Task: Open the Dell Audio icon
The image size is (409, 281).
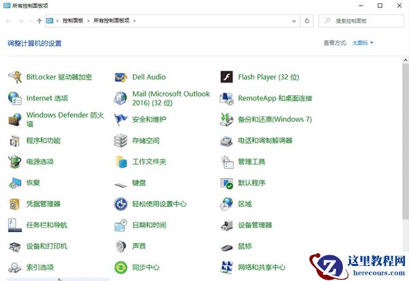Action: coord(121,77)
